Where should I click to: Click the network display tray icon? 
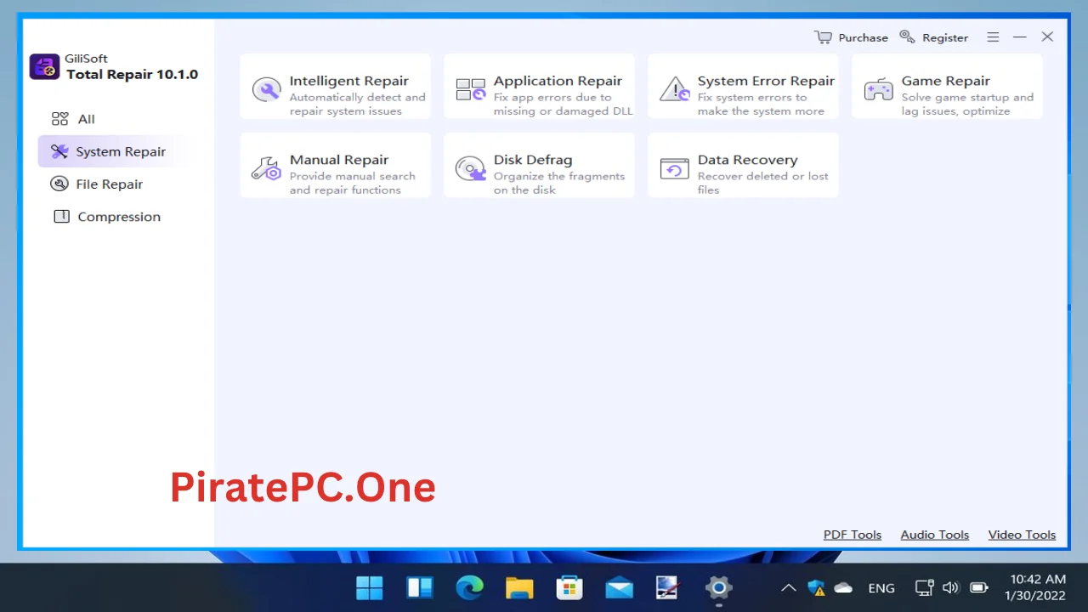tap(924, 587)
